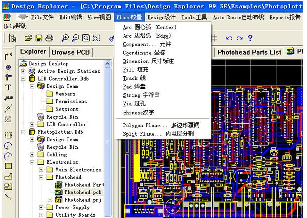Click the Zoom Out magnifier icon
307x218 pixels.
point(75,38)
